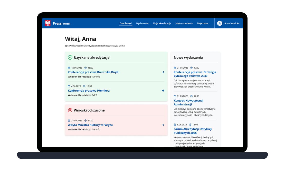This screenshot has width=285, height=182.
Task: Open the Strategia Cyfrowego Państwa 2030 event link
Action: pos(195,74)
